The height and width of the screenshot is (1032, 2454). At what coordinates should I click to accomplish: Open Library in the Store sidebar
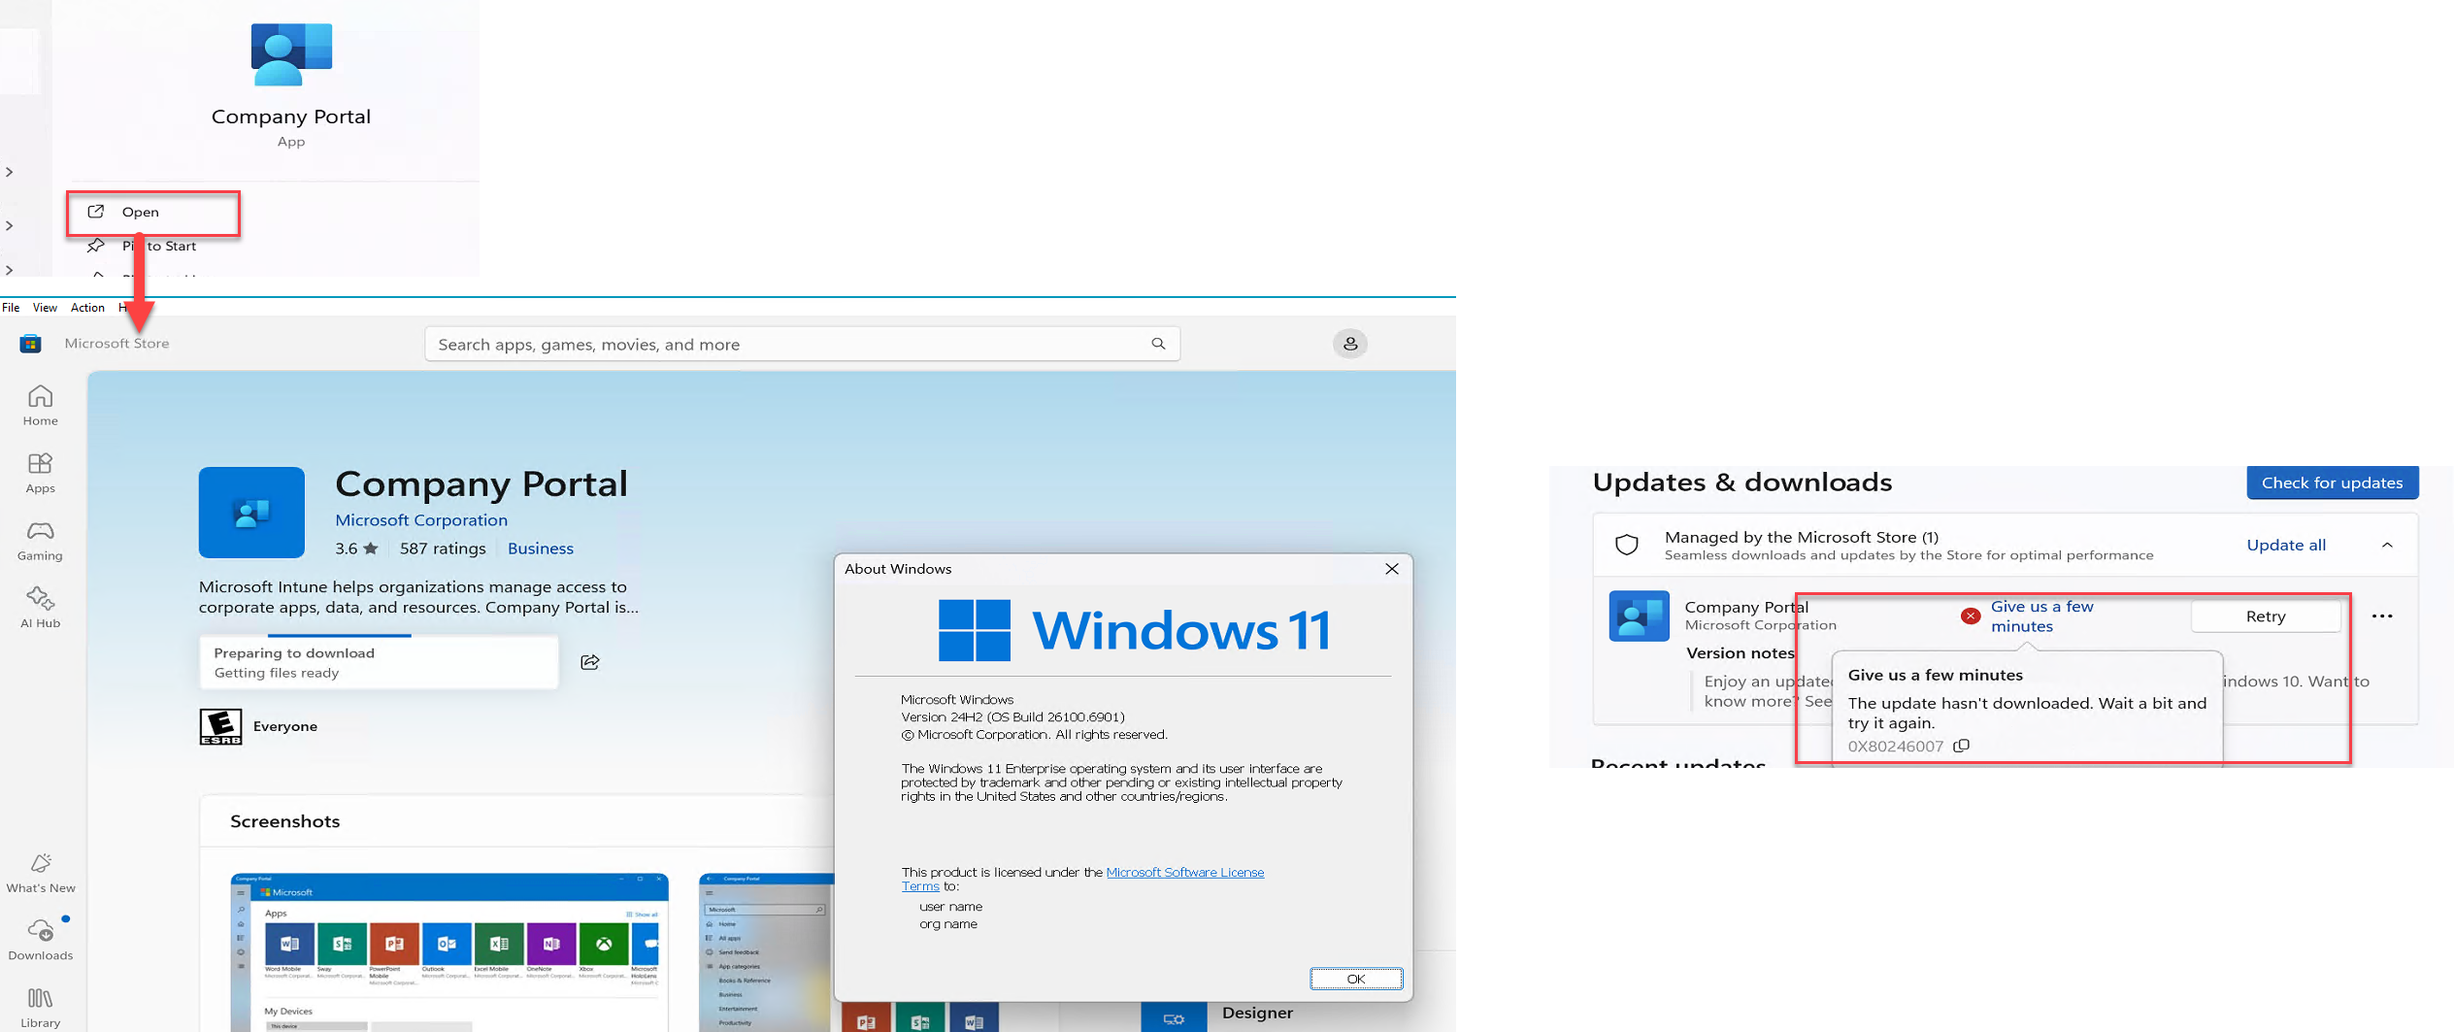coord(40,1008)
